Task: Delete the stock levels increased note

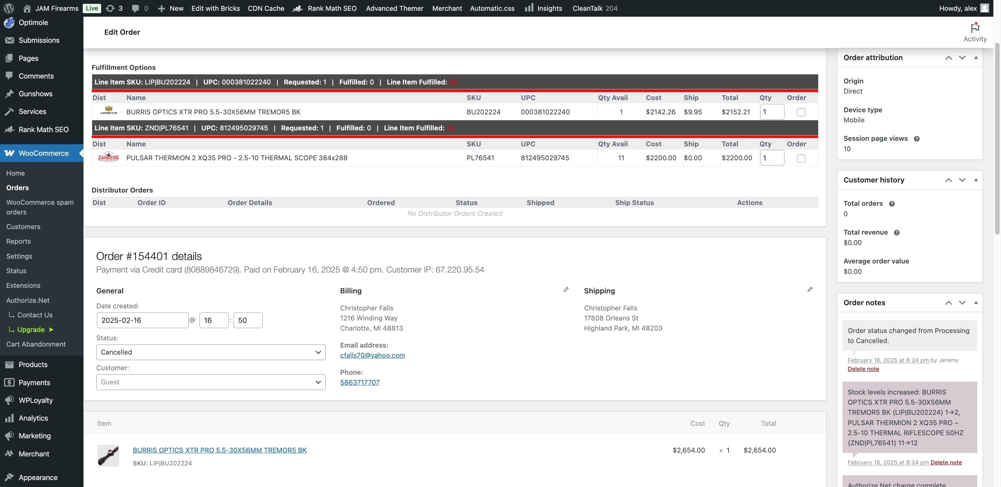Action: tap(946, 463)
